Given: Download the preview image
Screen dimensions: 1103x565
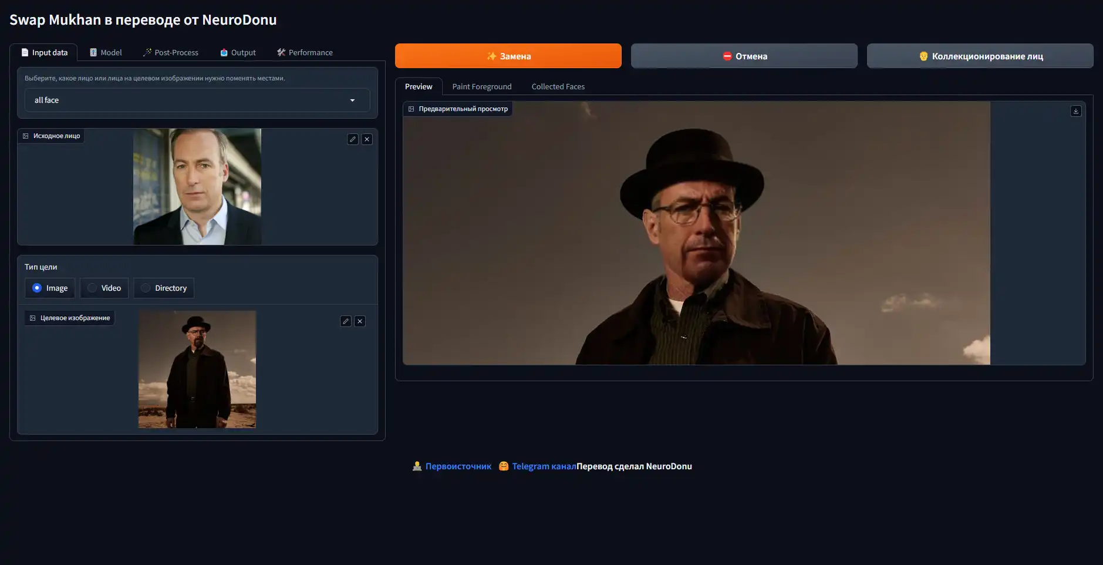Looking at the screenshot, I should 1076,111.
